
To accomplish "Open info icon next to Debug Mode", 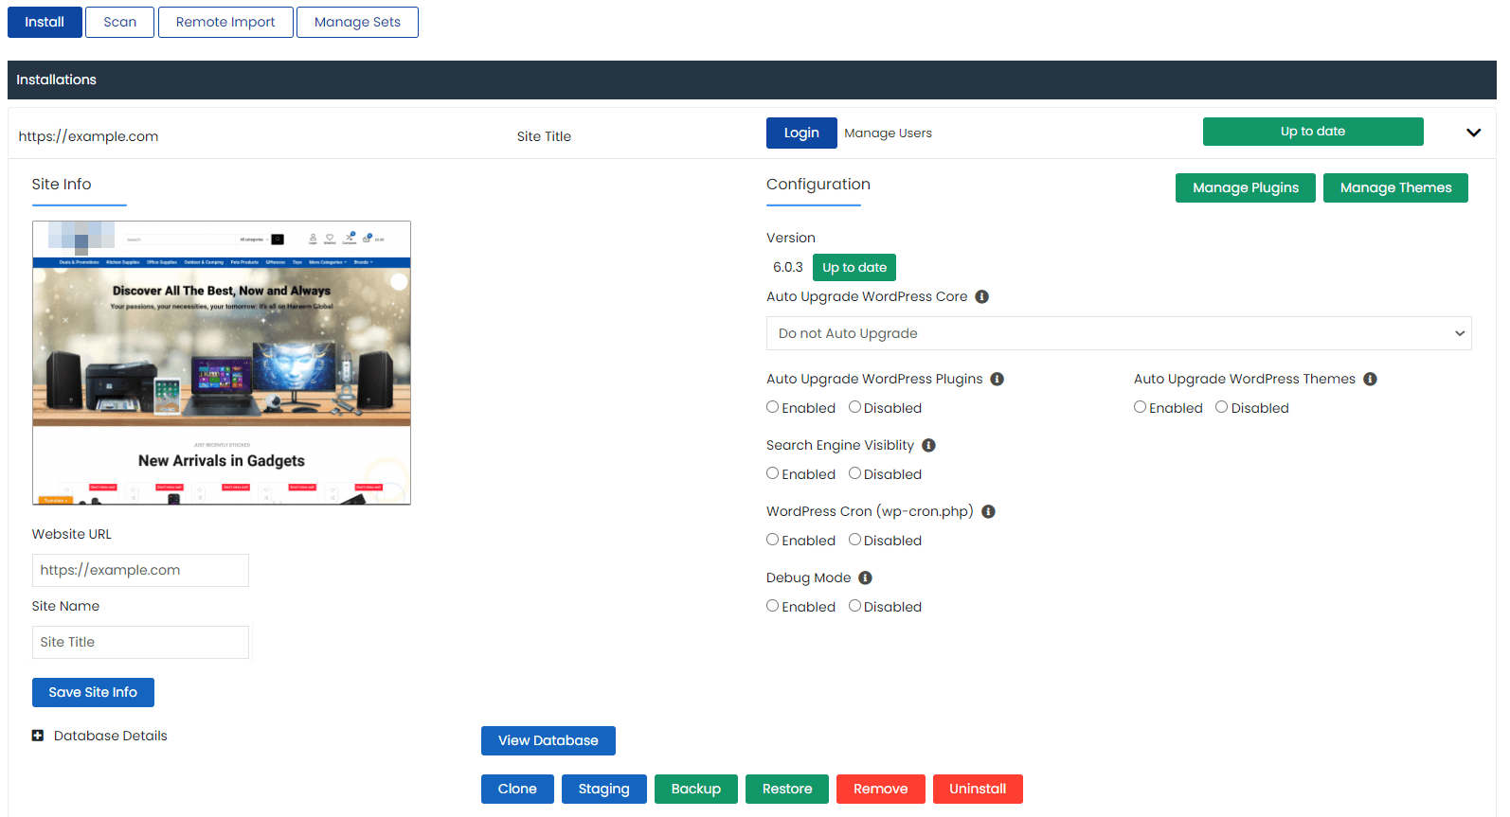I will tap(866, 577).
